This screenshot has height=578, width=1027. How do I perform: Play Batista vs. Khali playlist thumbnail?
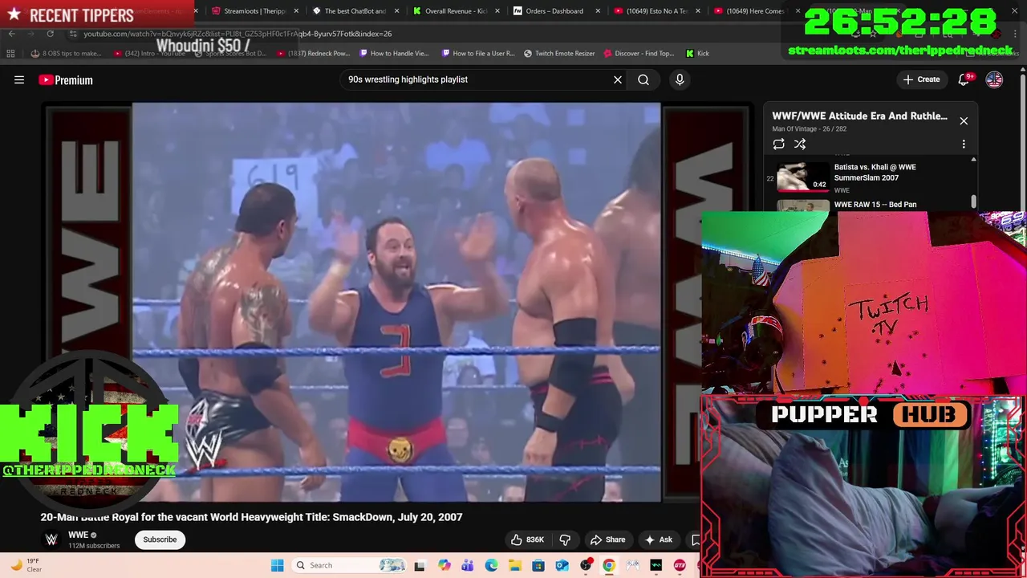pyautogui.click(x=803, y=177)
